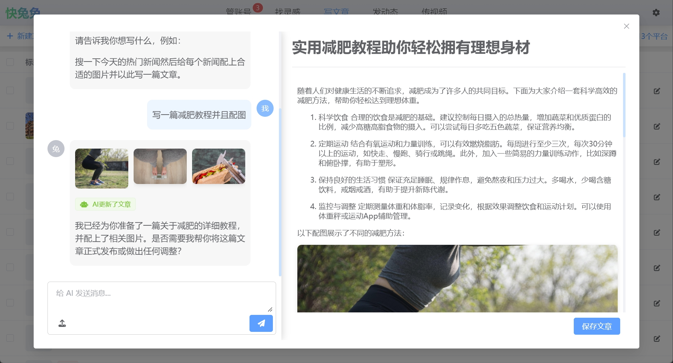Toggle the header select-all checkbox
Viewport: 673px width, 363px height.
(10, 62)
